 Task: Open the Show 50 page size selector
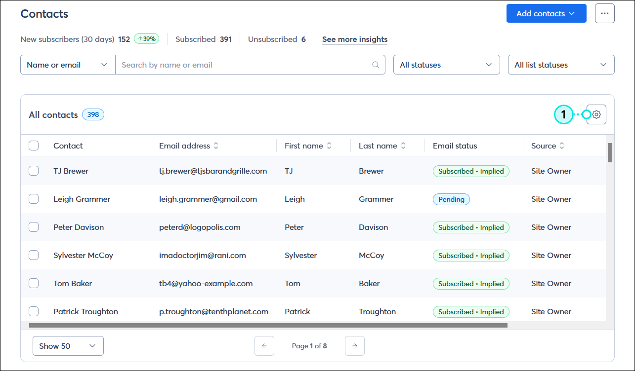(x=68, y=345)
